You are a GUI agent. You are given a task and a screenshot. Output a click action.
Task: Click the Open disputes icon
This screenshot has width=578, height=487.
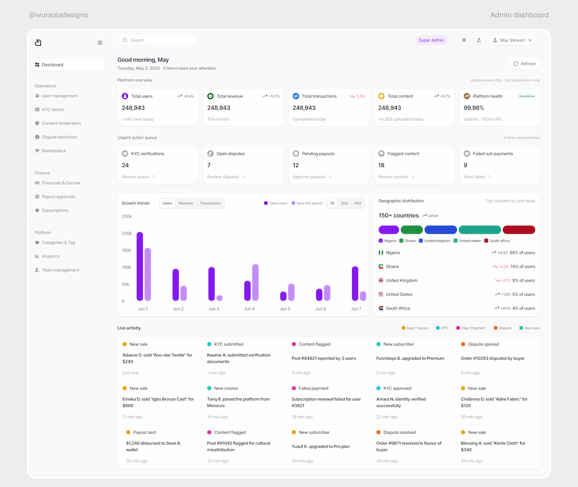pos(211,154)
